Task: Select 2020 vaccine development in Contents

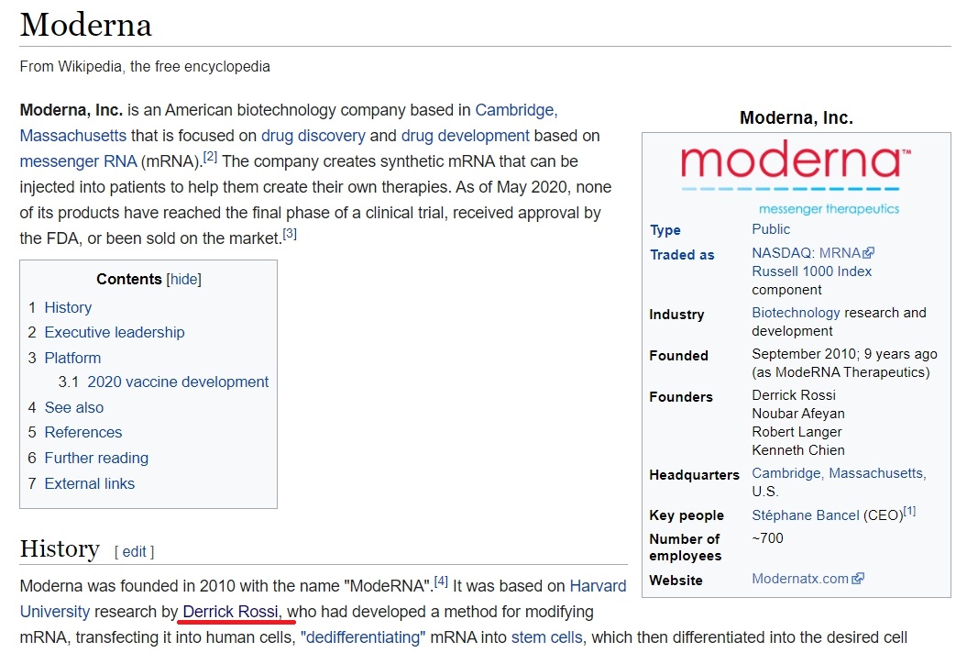Action: pyautogui.click(x=178, y=382)
